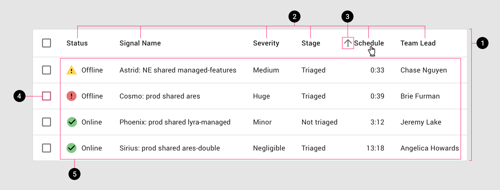
Task: Check the checkbox for Sirius: prod shared ares-double
Action: click(46, 148)
